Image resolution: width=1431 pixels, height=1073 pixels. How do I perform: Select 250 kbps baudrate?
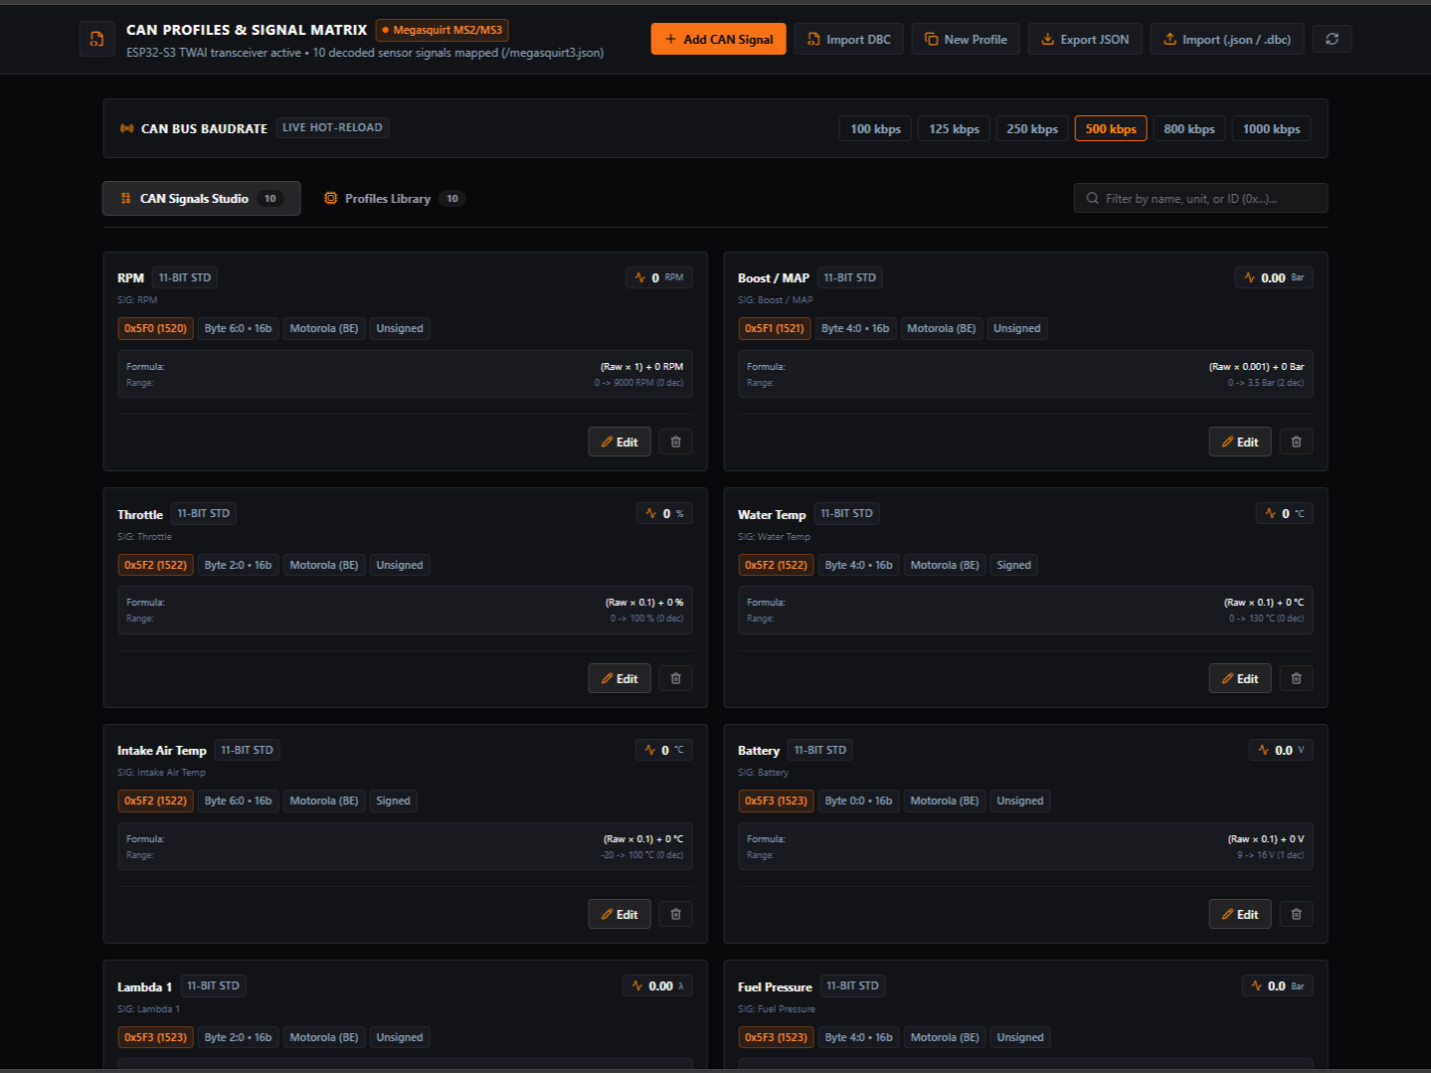click(1031, 128)
